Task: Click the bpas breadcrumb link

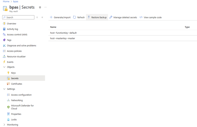Action: point(16,1)
